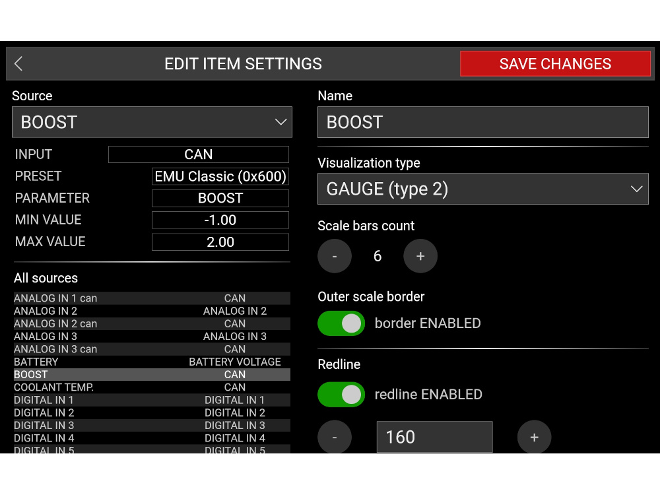Increase scale bars count with plus

(420, 256)
